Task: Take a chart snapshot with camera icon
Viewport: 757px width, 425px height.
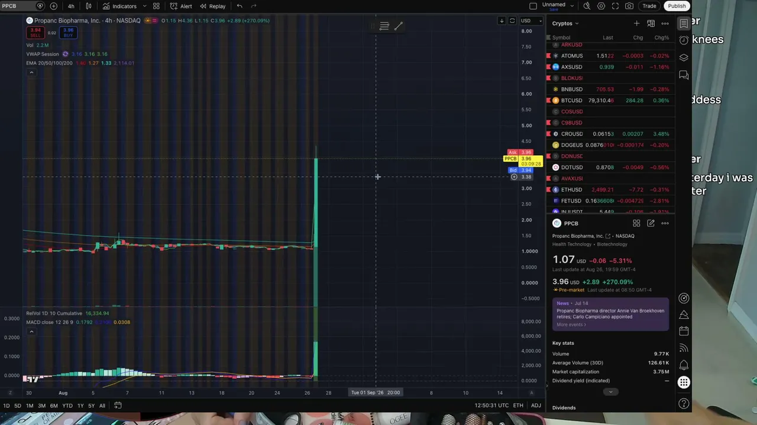Action: [x=629, y=6]
